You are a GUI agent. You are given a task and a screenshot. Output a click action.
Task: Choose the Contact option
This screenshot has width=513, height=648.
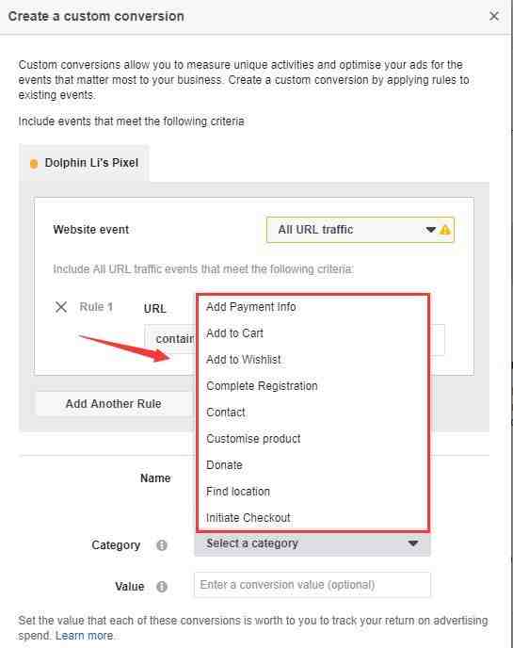226,413
